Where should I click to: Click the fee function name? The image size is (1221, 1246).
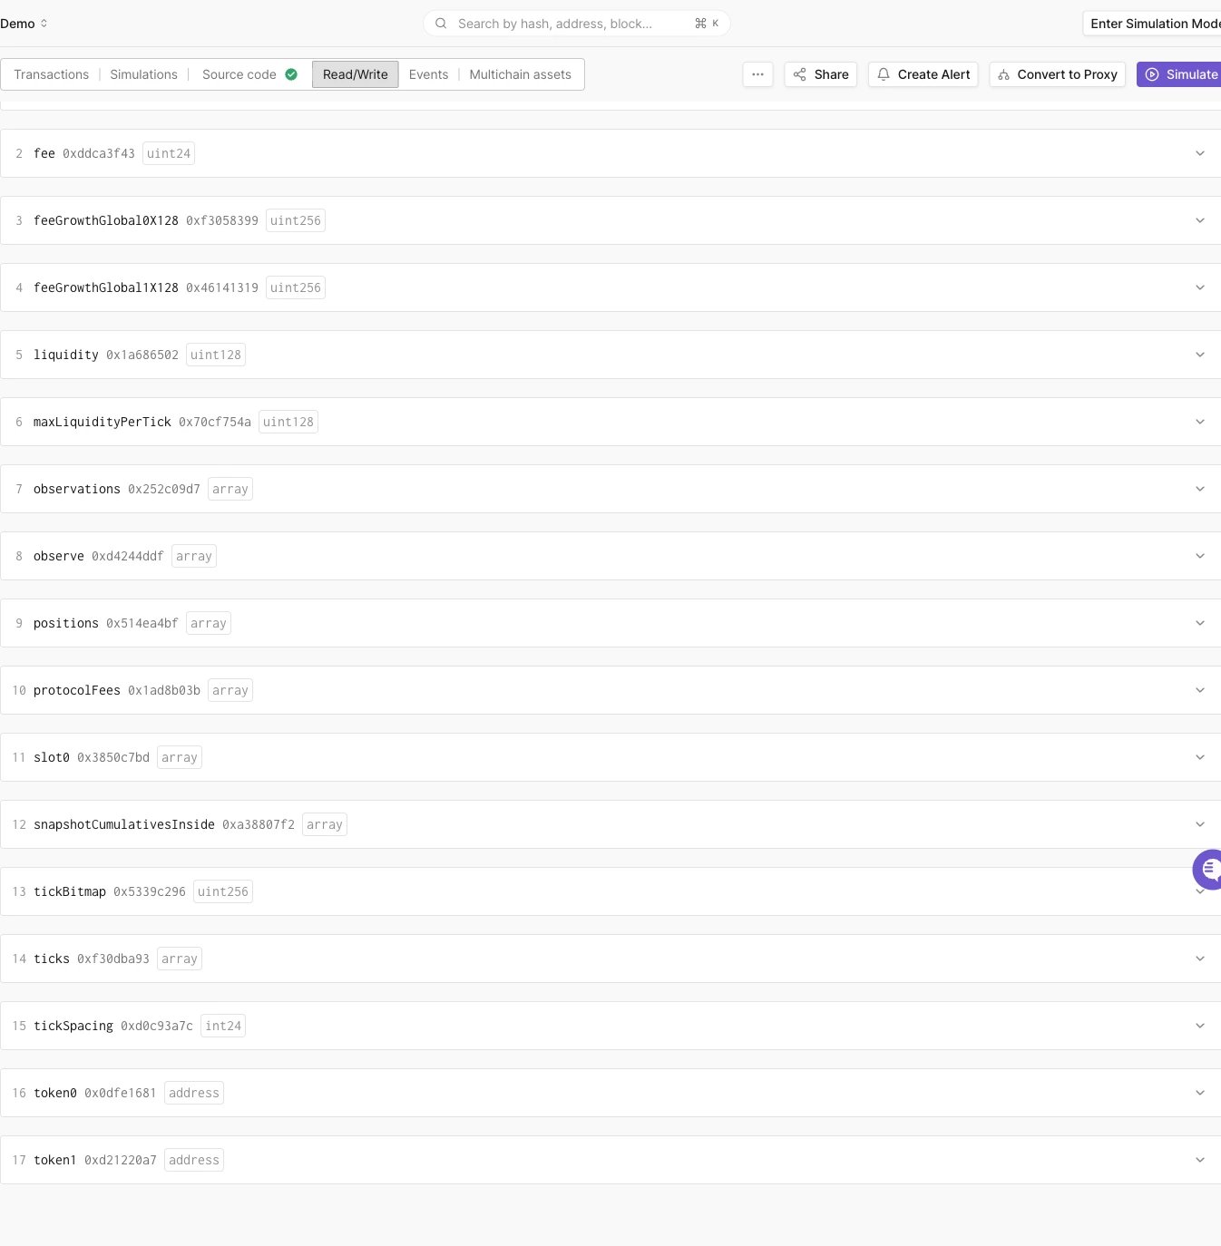tap(44, 153)
